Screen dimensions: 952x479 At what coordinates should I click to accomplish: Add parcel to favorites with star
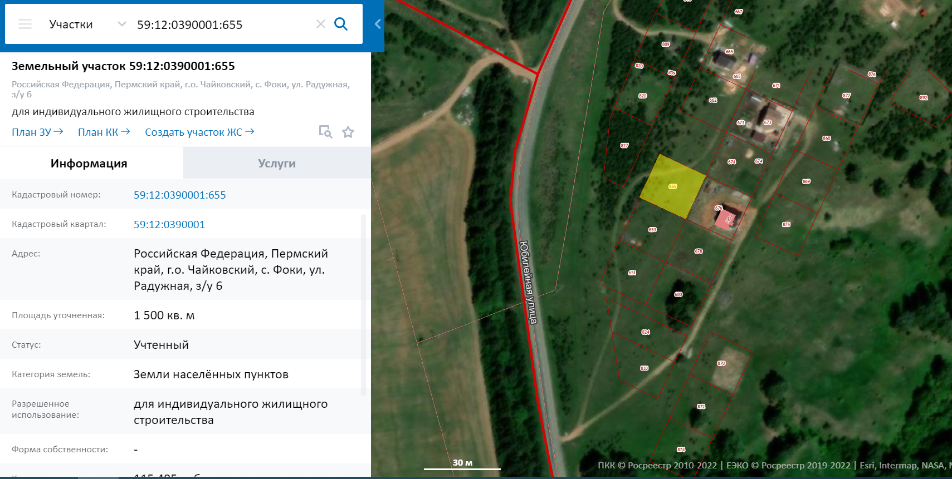pos(348,132)
